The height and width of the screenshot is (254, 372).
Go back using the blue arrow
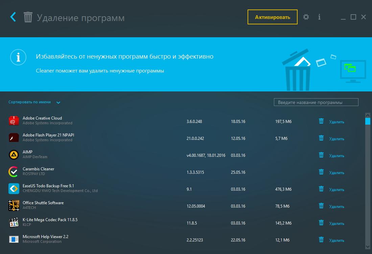pos(13,17)
